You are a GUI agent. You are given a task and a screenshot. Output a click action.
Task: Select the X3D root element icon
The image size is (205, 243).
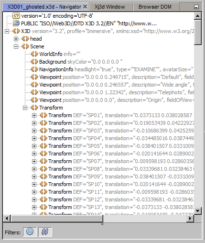(16, 31)
